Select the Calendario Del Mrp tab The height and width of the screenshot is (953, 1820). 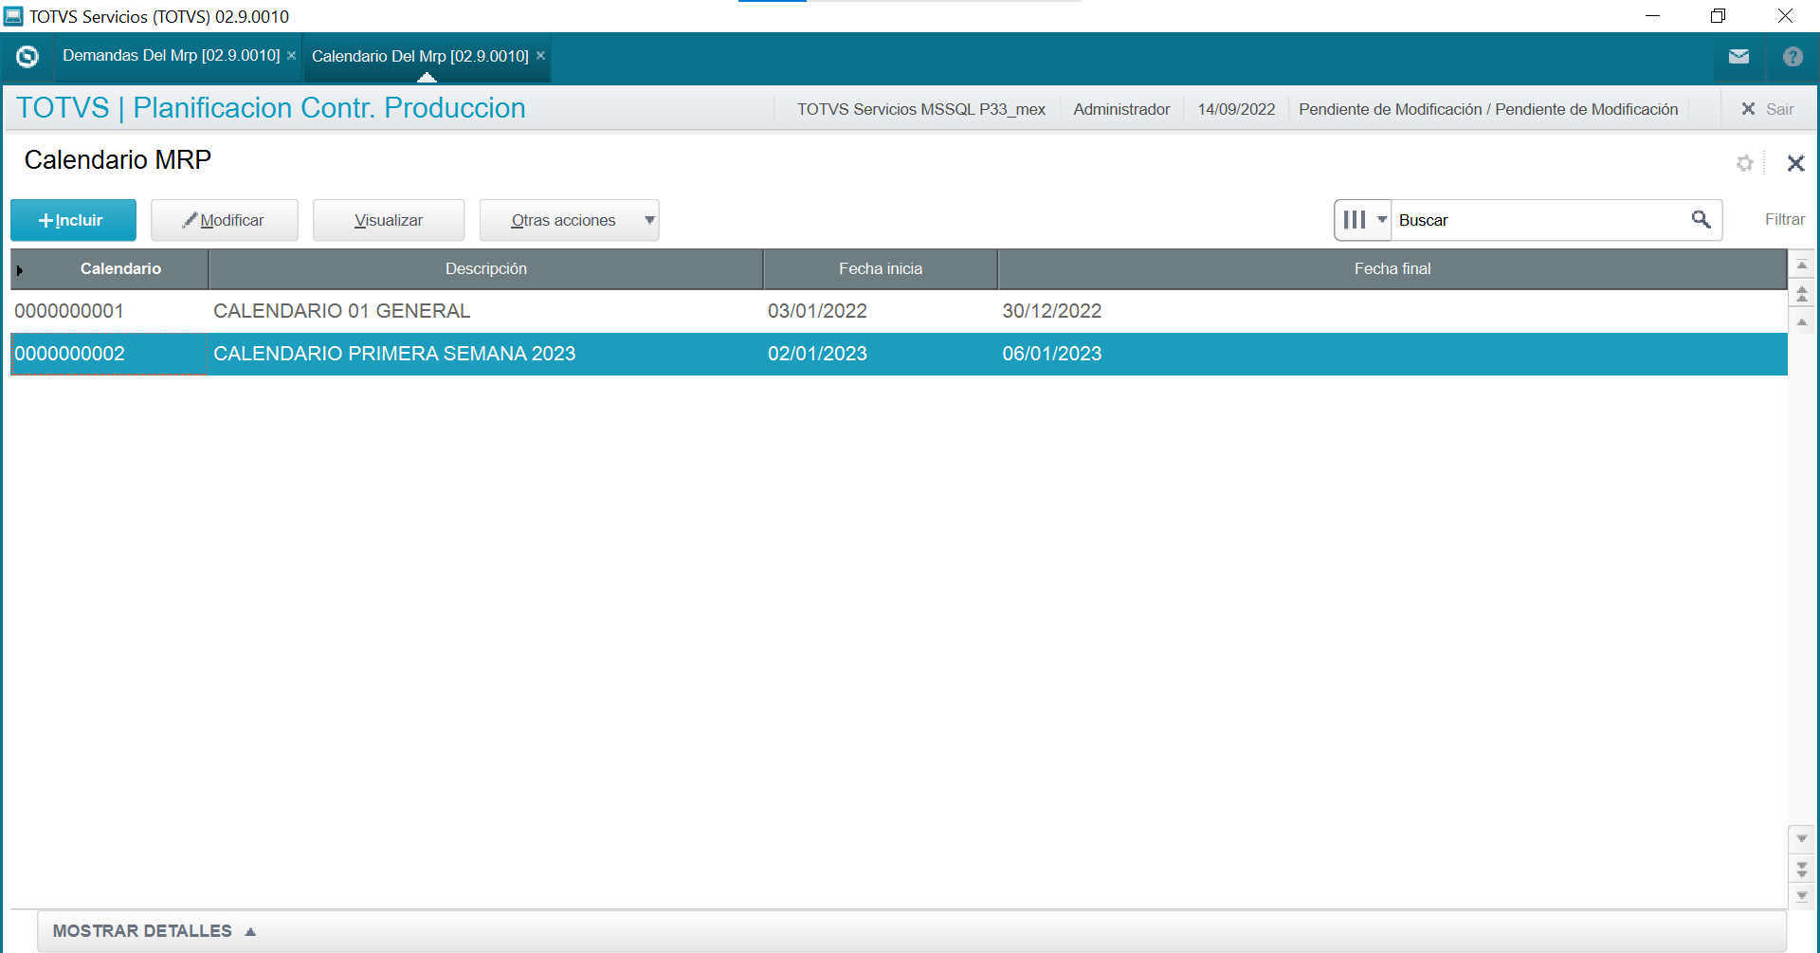pyautogui.click(x=420, y=57)
